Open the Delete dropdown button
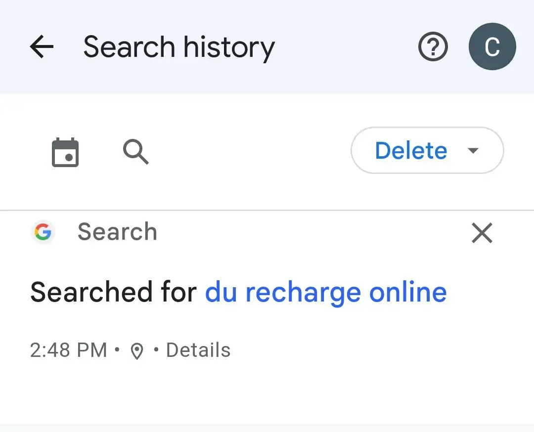 pyautogui.click(x=427, y=151)
